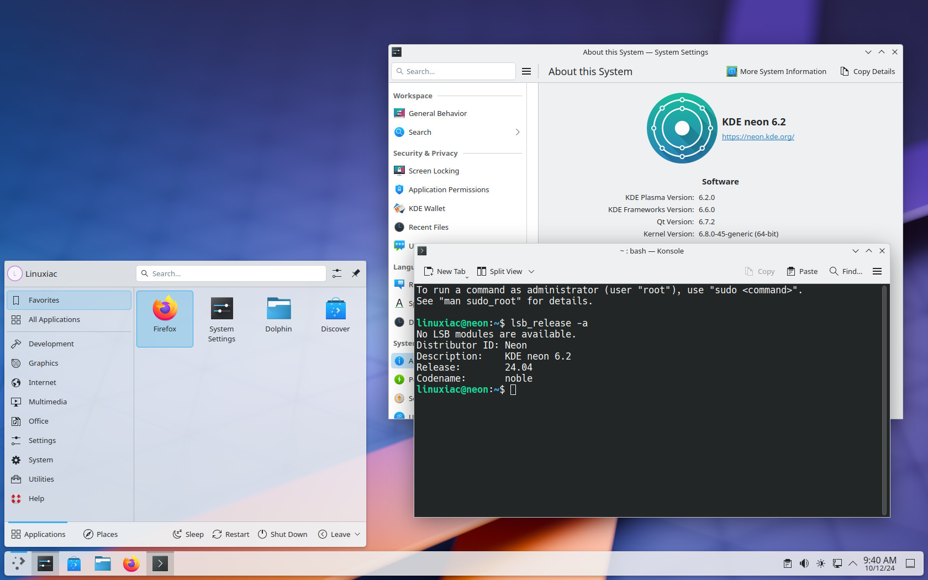Pin the application launcher open
928x580 pixels.
point(356,273)
